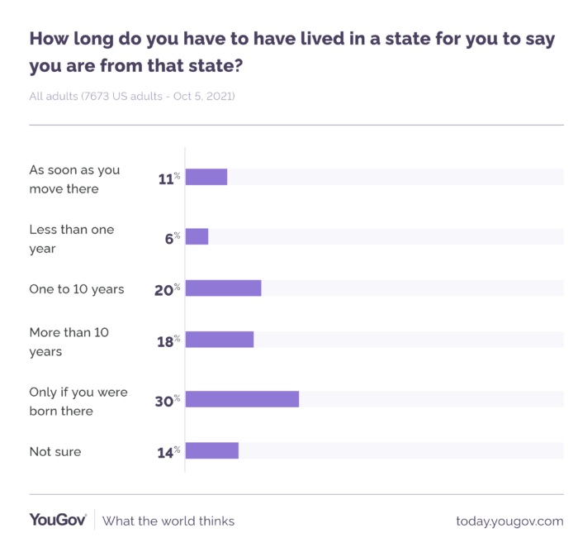Click the purple 'Not sure' bar
578x552 pixels.
pos(212,450)
